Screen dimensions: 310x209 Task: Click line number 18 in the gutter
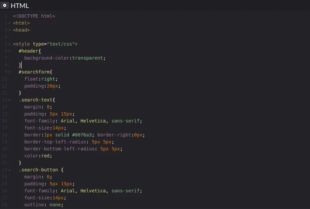4,135
